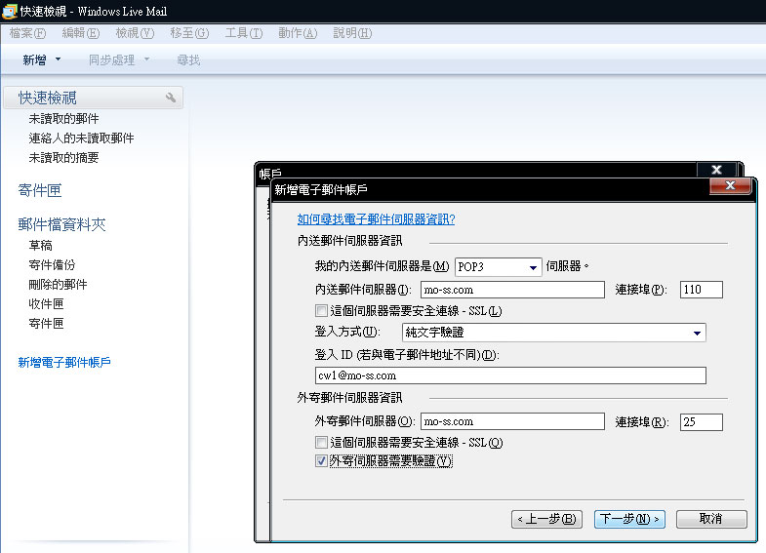
Task: Uncheck 外寄伺服器需要驗證 checkbox
Action: [x=321, y=460]
